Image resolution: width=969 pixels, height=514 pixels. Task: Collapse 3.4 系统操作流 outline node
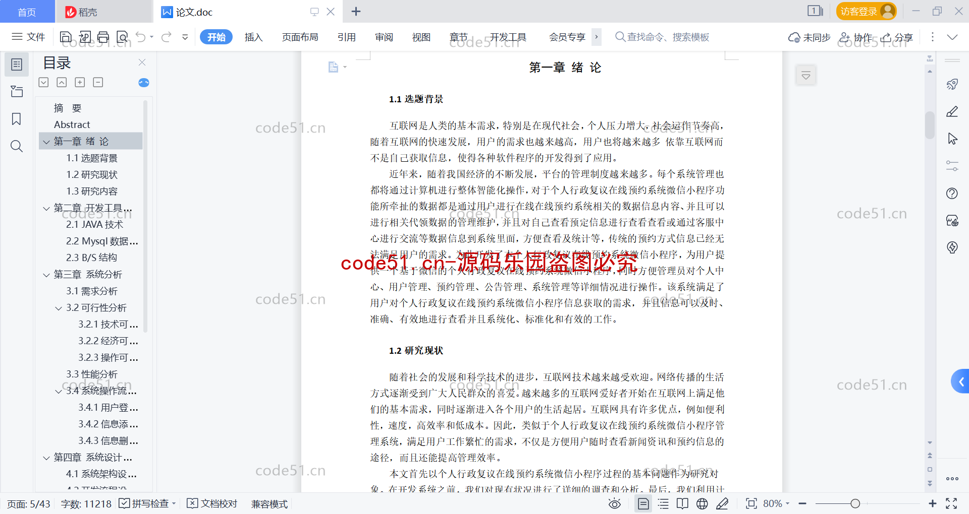[x=59, y=391]
